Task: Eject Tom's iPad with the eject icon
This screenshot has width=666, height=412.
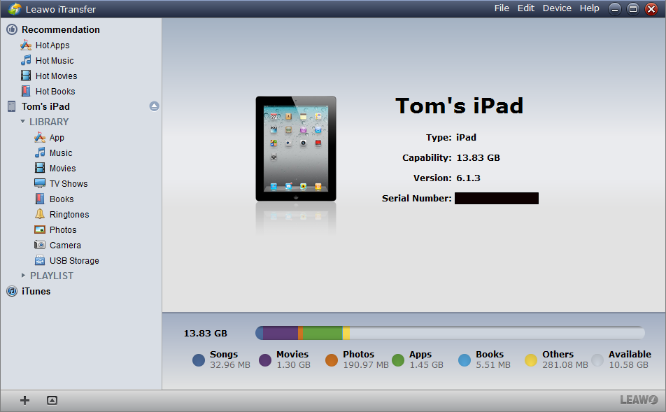Action: [154, 106]
